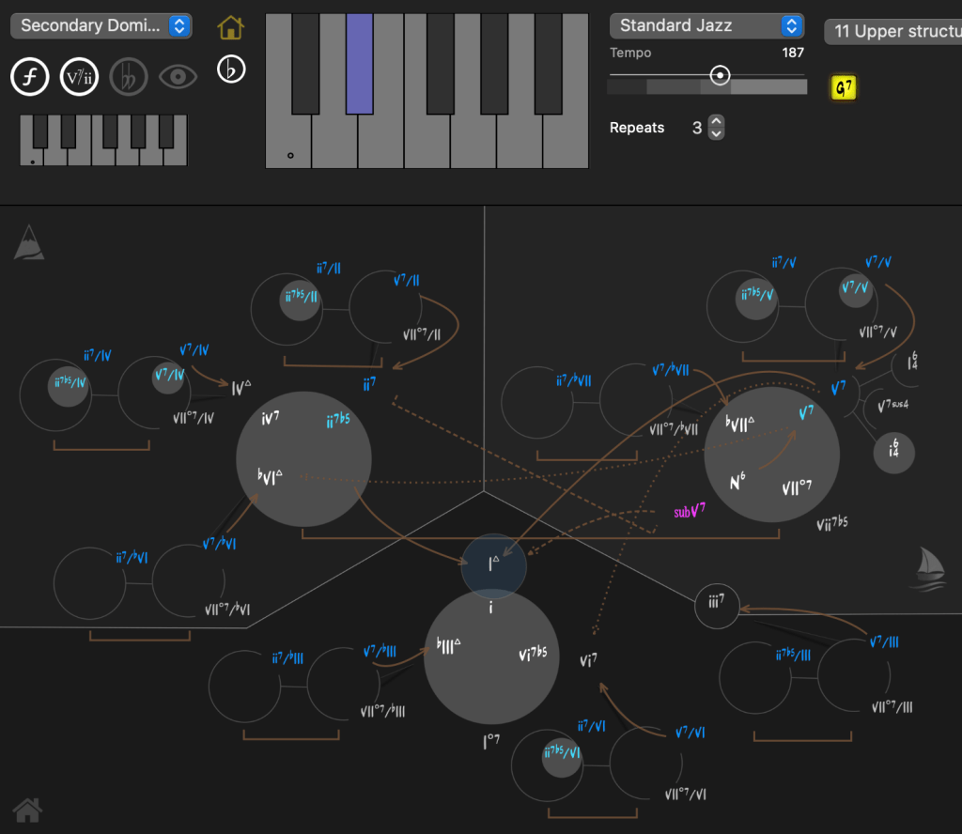Image resolution: width=962 pixels, height=834 pixels.
Task: Toggle the eye visibility icon
Action: click(x=178, y=77)
